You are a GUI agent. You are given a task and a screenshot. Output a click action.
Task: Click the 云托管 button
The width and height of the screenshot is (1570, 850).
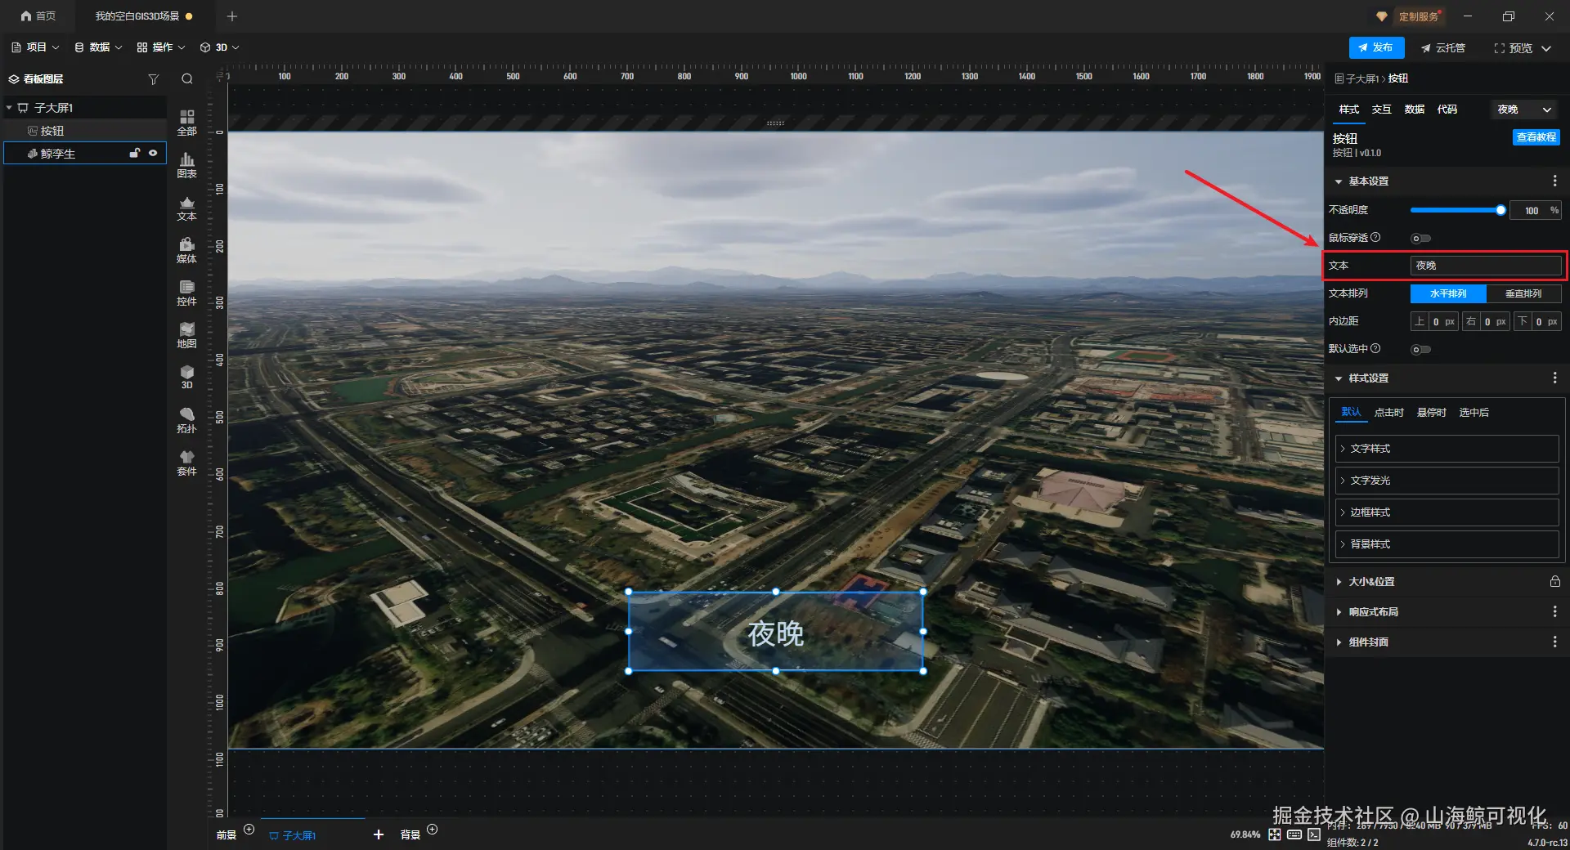(x=1443, y=48)
